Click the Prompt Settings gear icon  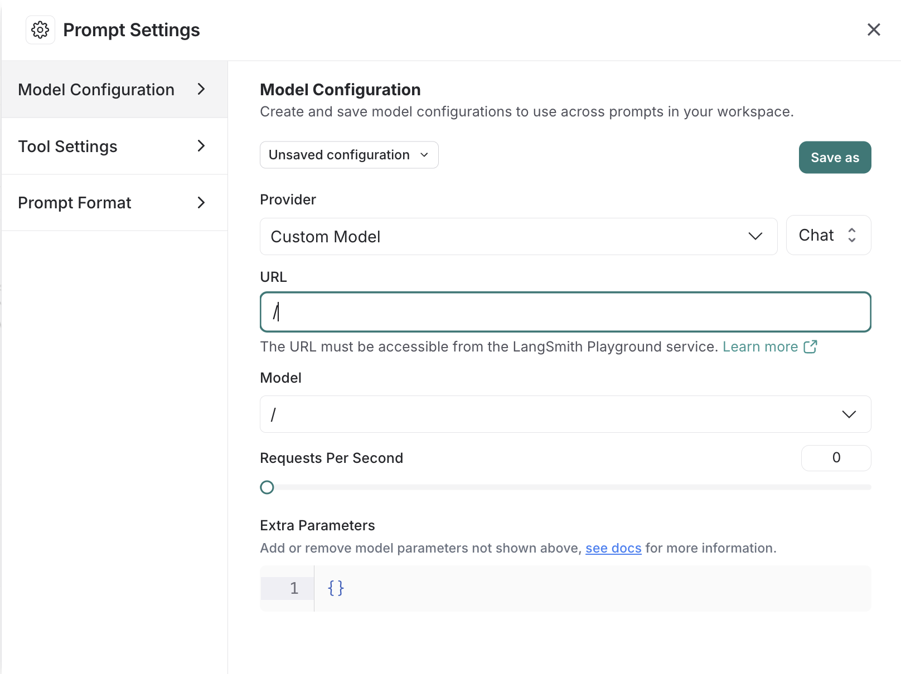(x=40, y=30)
